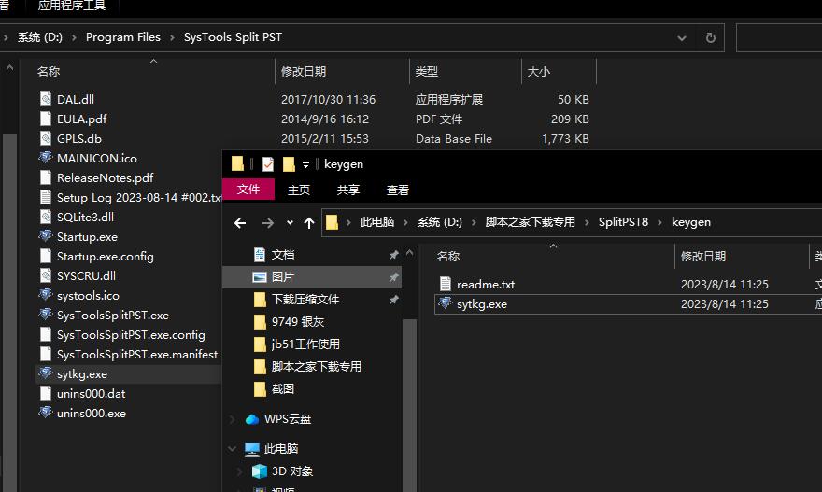Click the Startup.exe application icon
This screenshot has width=822, height=492.
point(46,236)
